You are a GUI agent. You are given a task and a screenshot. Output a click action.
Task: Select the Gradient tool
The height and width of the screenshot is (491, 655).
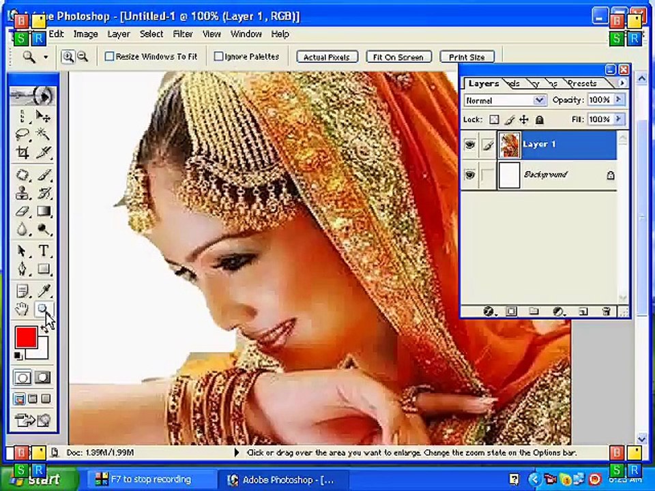(44, 211)
